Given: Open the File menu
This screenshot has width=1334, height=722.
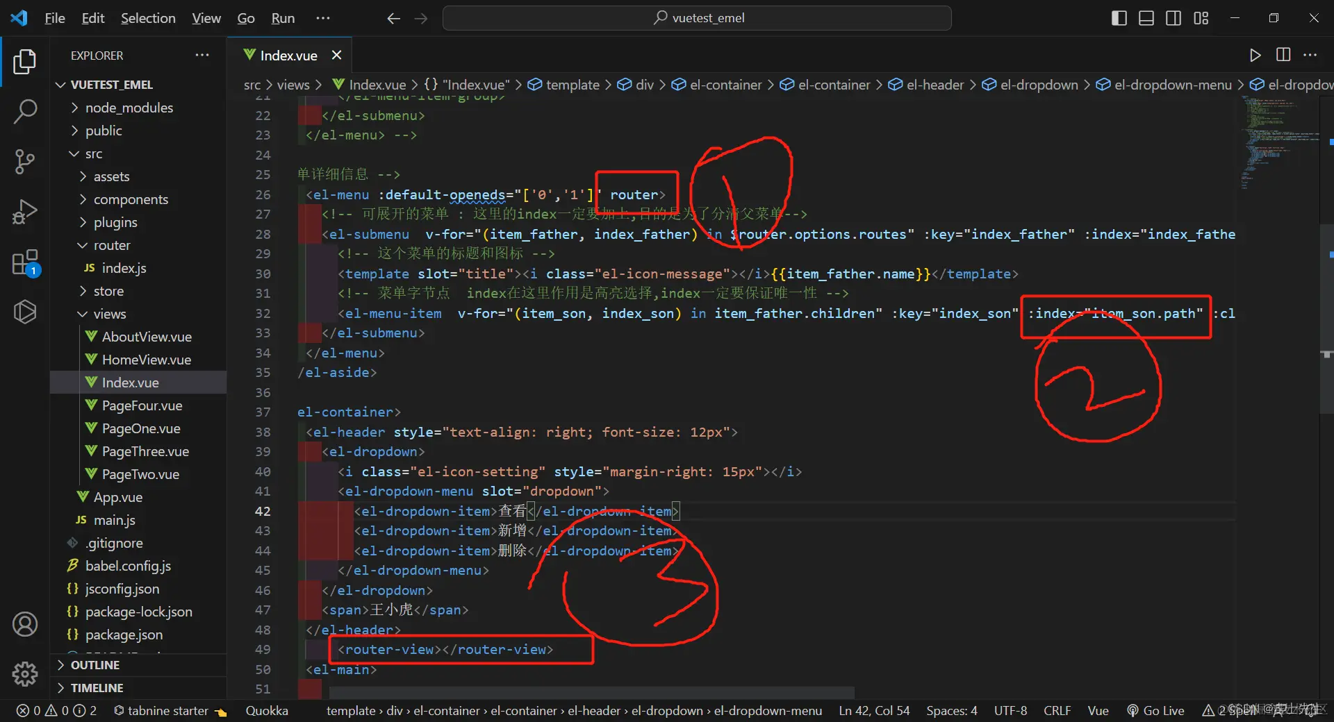Looking at the screenshot, I should coord(55,18).
